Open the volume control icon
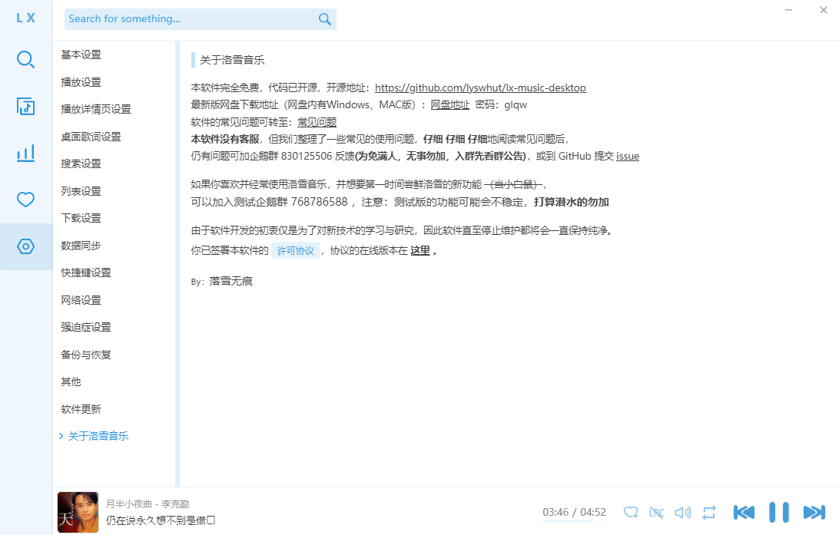Screen dimensions: 839x535 (x=682, y=512)
